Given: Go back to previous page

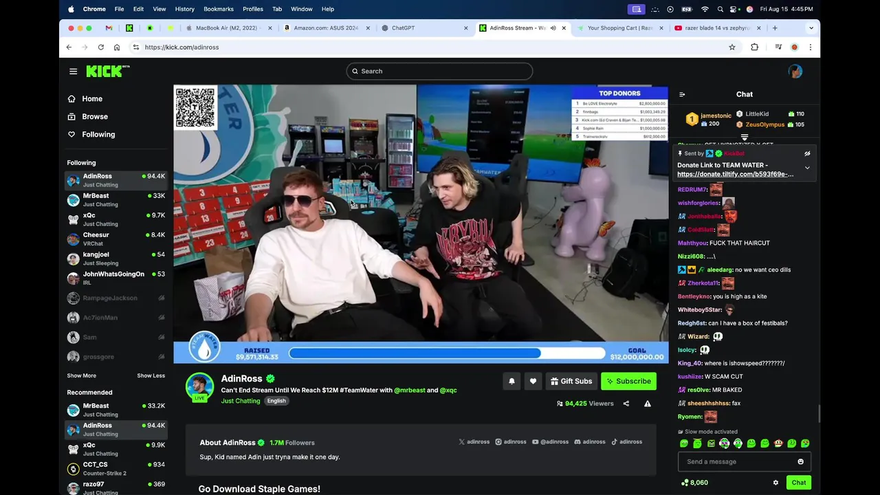Looking at the screenshot, I should 69,47.
